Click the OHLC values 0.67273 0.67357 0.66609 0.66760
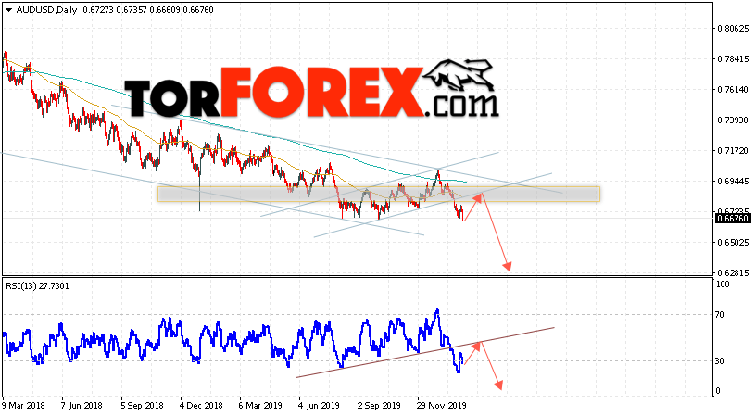Viewport: 755px width, 416px height. pos(148,10)
